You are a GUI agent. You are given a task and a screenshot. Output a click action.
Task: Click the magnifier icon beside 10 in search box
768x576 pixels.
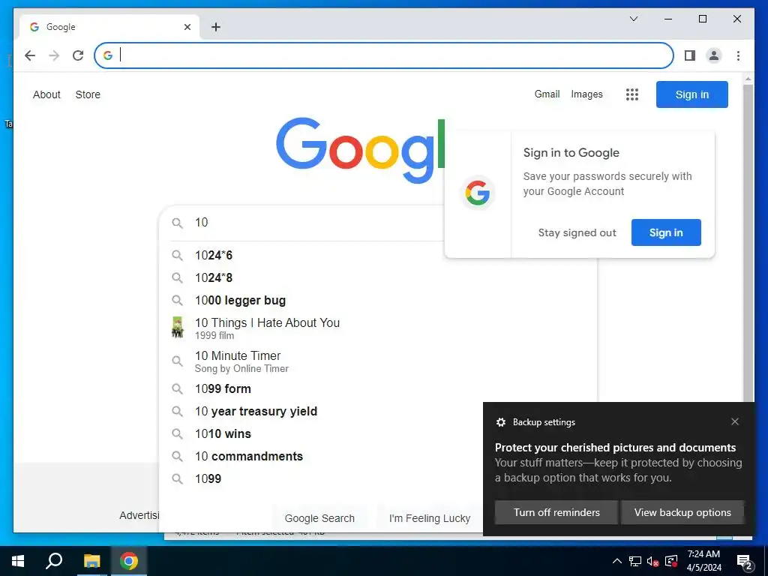[x=177, y=223]
